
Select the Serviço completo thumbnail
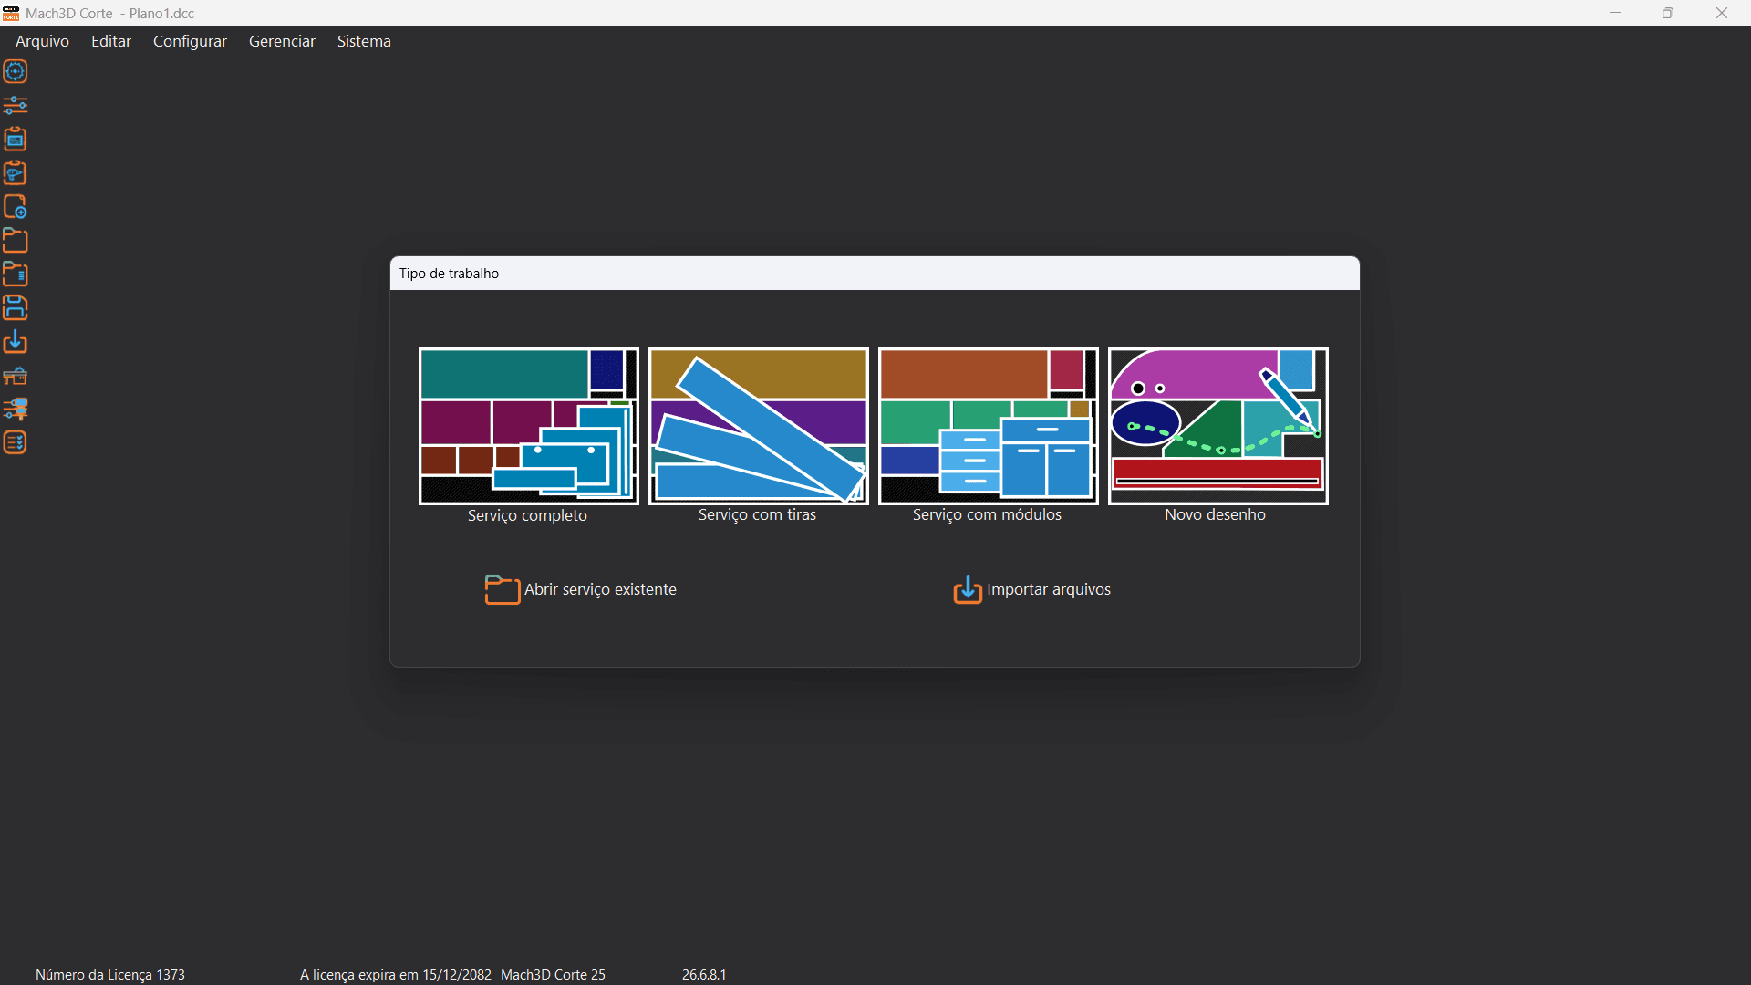529,426
